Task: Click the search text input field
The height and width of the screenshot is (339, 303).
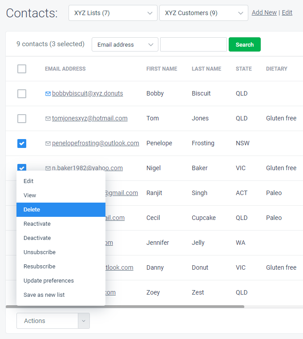Action: [194, 44]
